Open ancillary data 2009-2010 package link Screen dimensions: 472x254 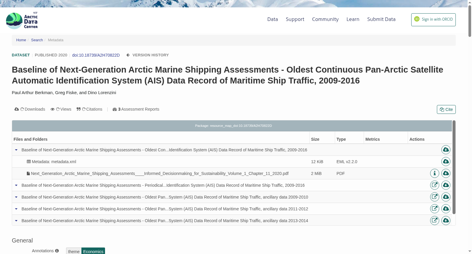tap(435, 197)
